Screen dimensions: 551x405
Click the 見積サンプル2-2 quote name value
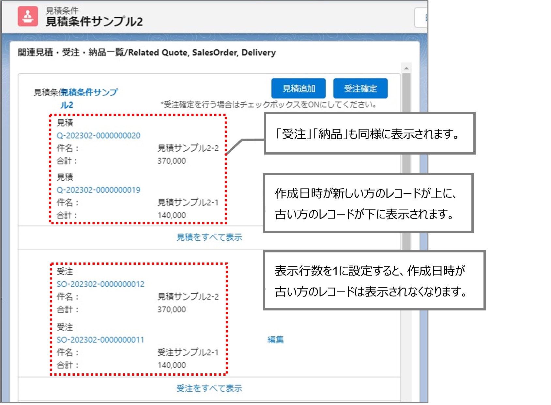click(x=188, y=148)
